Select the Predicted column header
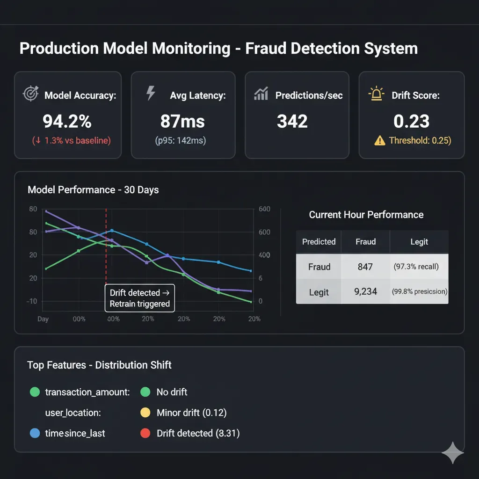The width and height of the screenshot is (479, 479). point(319,242)
